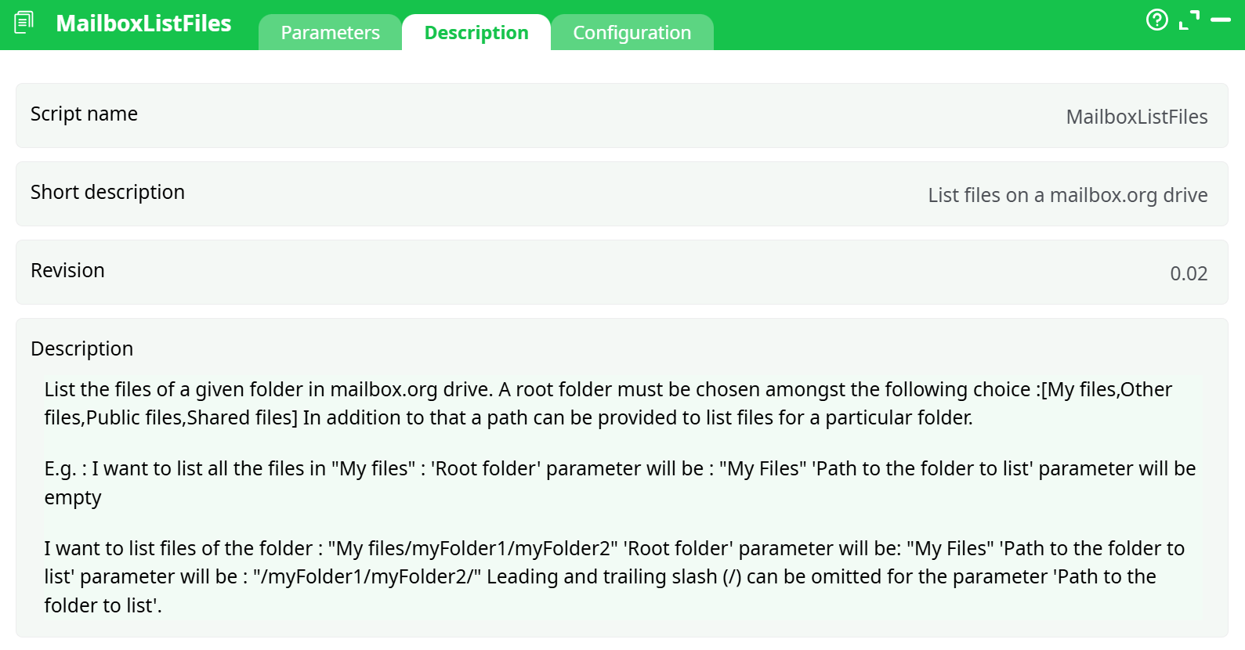Click the revision value 0.02

pos(1189,273)
